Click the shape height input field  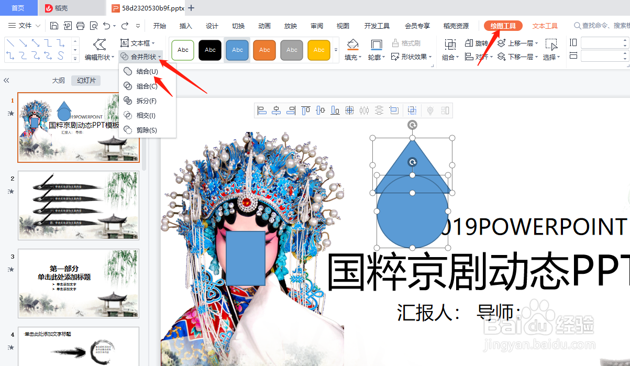(x=604, y=42)
